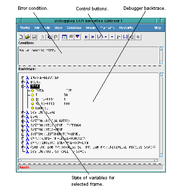The height and width of the screenshot is (195, 183).
Task: Click the Backtrace list-lines toolbar icon
Action: pyautogui.click(x=132, y=37)
